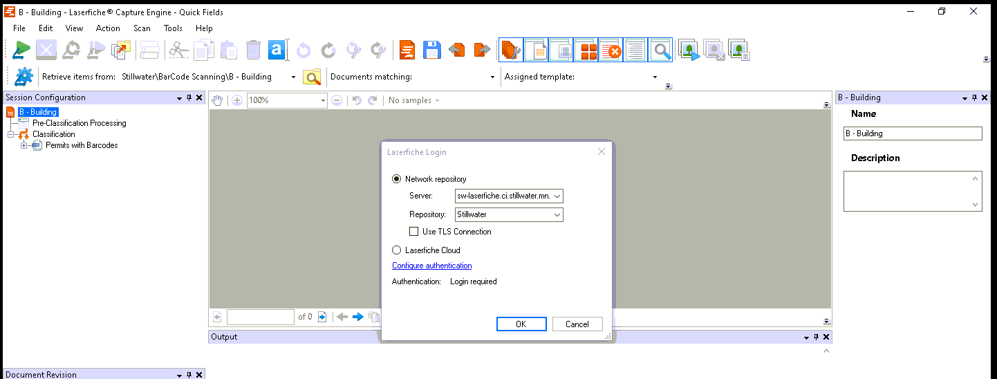Click the Configure authentication link
The width and height of the screenshot is (997, 379).
(432, 266)
